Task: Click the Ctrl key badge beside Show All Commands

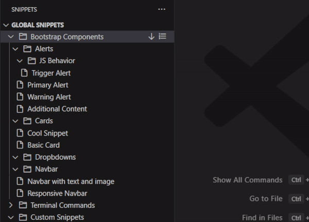Action: click(x=296, y=180)
